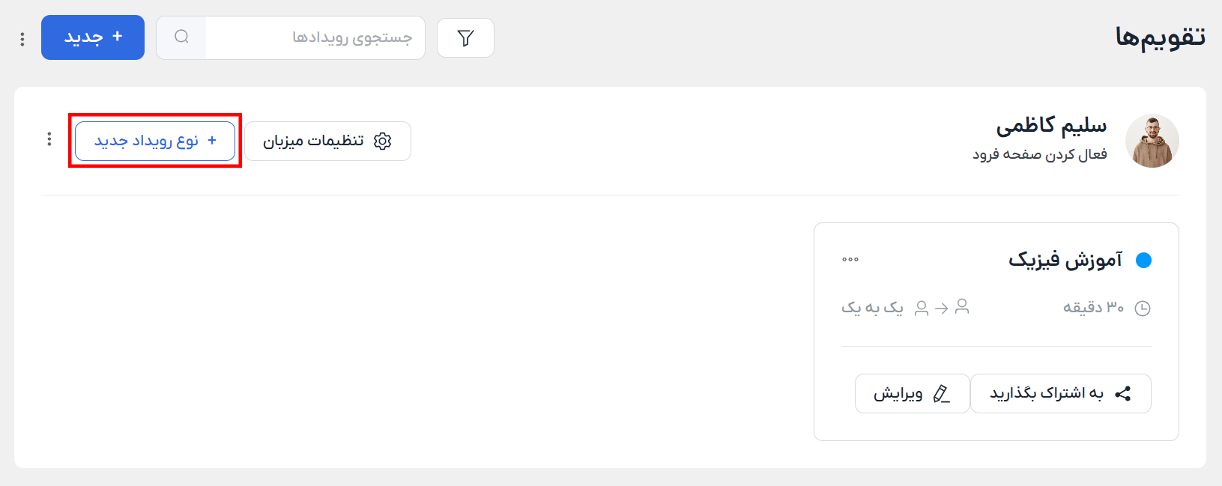Click the به اشتراک بگذارید text label
Screen dimensions: 1222x486
[1047, 394]
